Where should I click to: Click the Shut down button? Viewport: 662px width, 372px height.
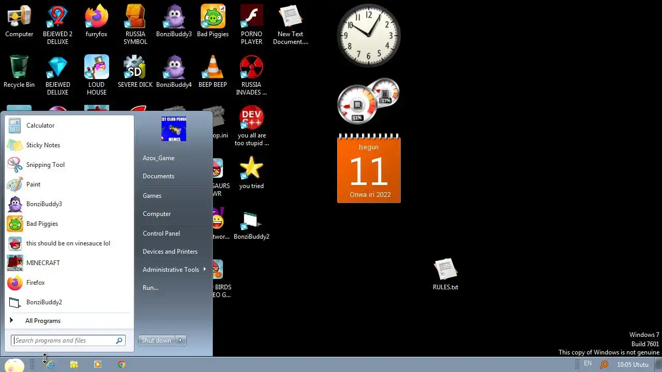pyautogui.click(x=156, y=340)
